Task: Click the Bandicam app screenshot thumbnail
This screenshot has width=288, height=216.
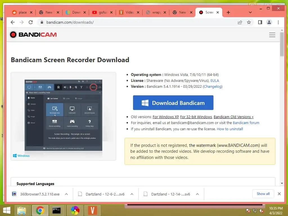Action: tap(63, 115)
